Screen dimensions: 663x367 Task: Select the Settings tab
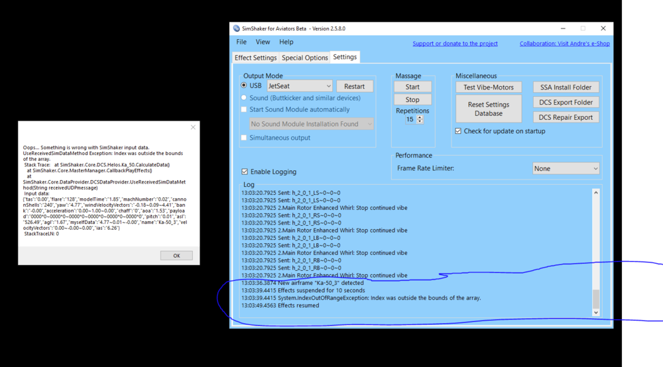pos(345,57)
